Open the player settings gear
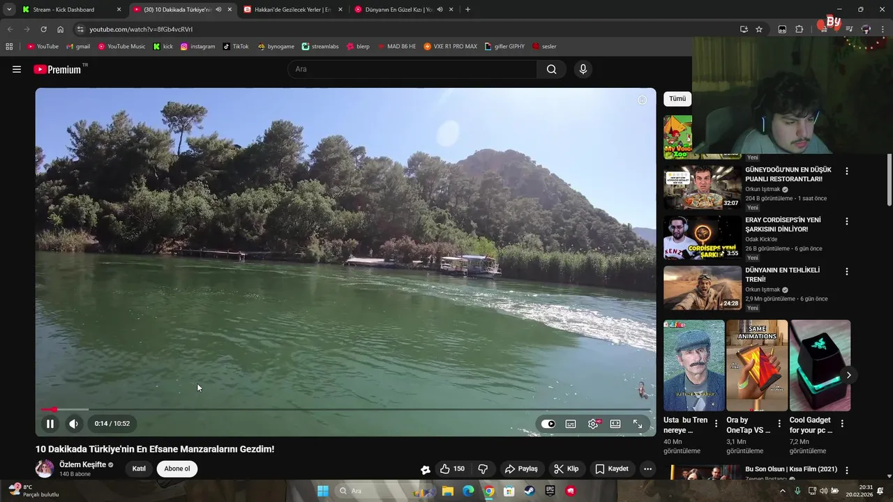The height and width of the screenshot is (502, 893). (593, 424)
